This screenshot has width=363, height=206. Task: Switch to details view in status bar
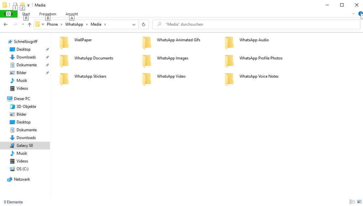[352, 202]
